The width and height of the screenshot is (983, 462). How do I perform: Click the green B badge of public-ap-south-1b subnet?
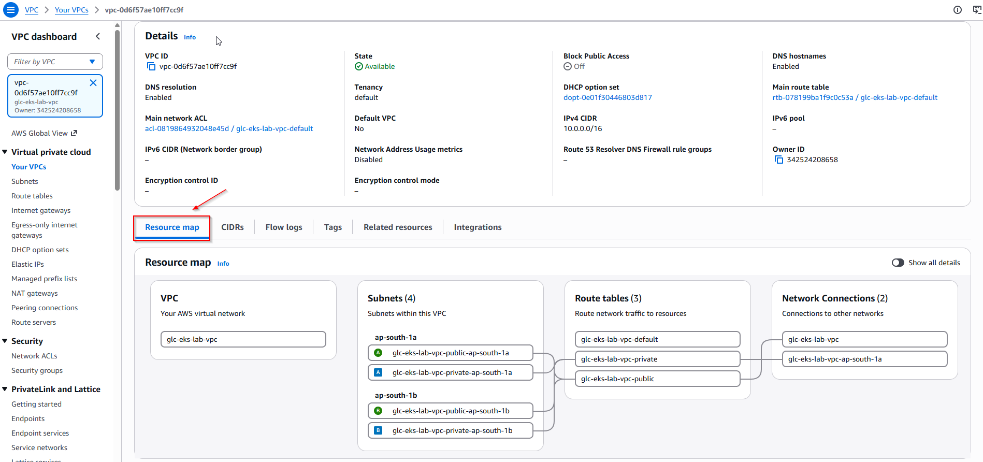(378, 411)
